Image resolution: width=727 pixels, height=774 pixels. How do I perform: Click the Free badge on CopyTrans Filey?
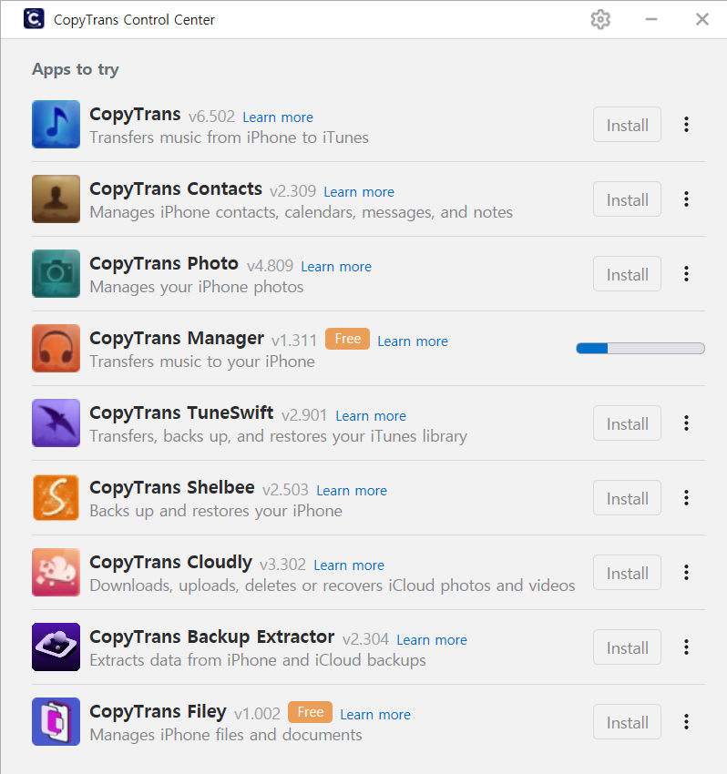[x=310, y=712]
